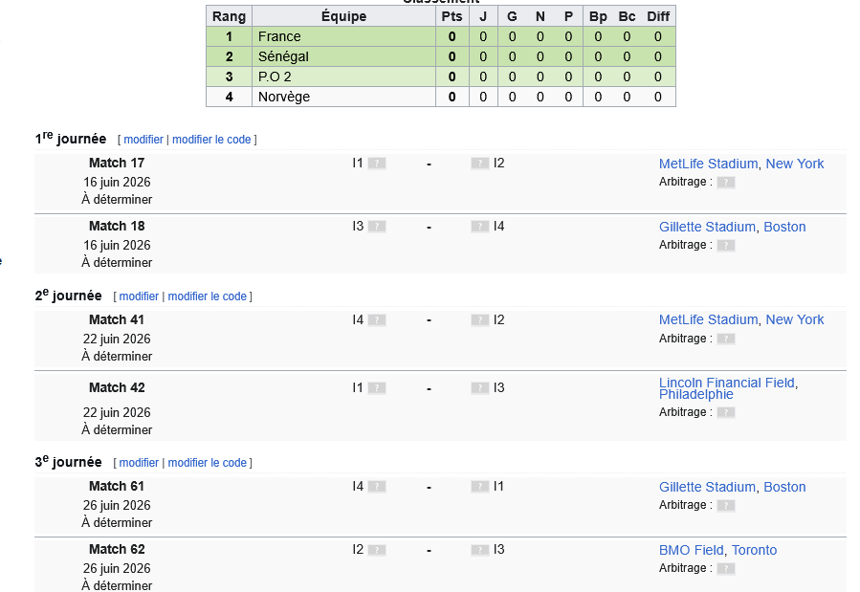This screenshot has width=860, height=592.
Task: Click flag placeholder beside I4 in Match 41
Action: click(x=377, y=320)
